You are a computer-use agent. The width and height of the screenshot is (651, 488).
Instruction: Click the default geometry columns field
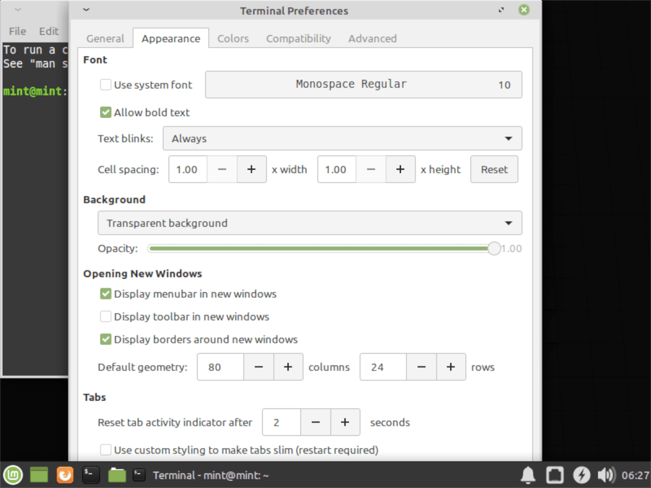pos(220,367)
